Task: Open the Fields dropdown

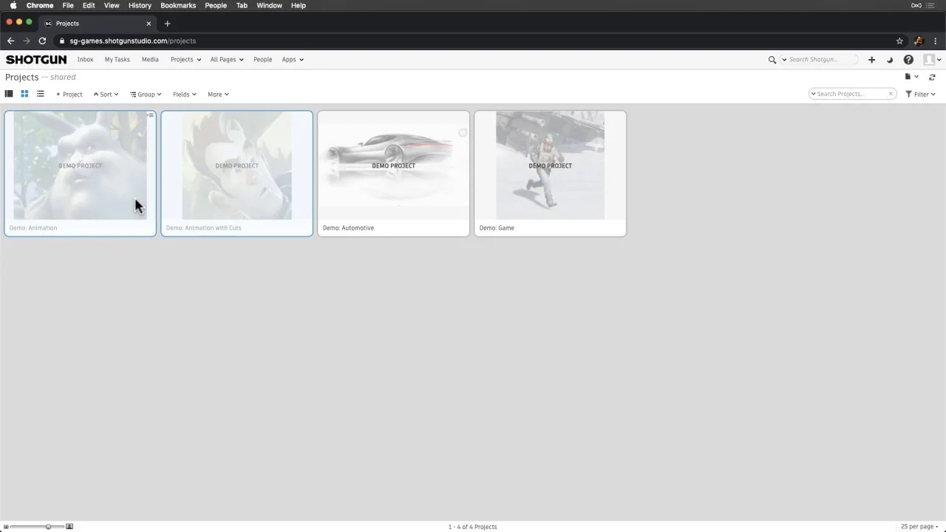Action: [x=185, y=94]
